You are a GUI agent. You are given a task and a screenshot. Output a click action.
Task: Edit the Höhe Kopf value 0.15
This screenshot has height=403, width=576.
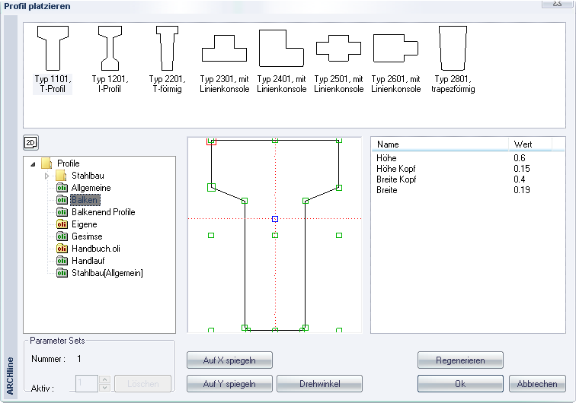[x=522, y=169]
